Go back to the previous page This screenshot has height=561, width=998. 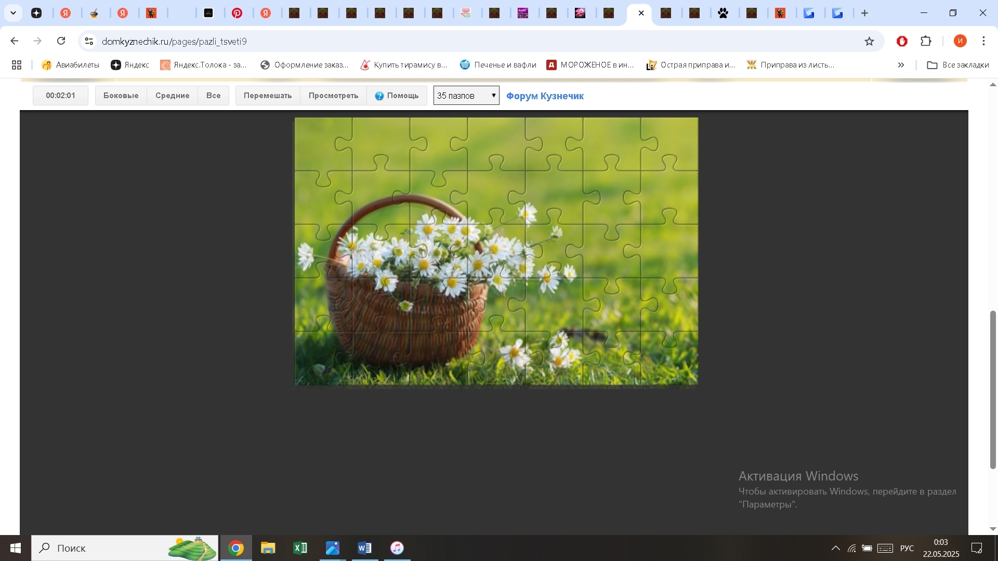pos(15,41)
